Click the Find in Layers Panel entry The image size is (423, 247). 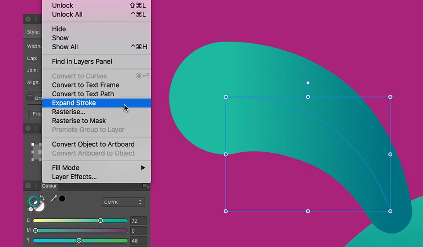(x=82, y=62)
